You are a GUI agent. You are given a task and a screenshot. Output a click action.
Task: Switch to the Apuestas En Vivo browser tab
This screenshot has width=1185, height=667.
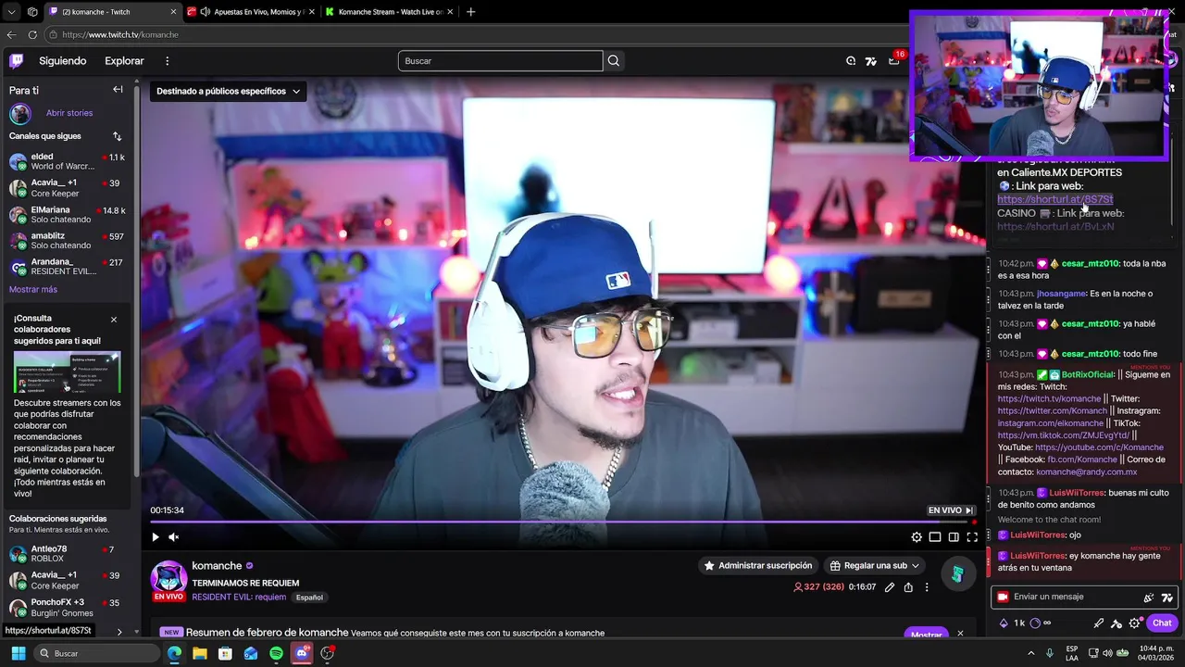pyautogui.click(x=250, y=12)
